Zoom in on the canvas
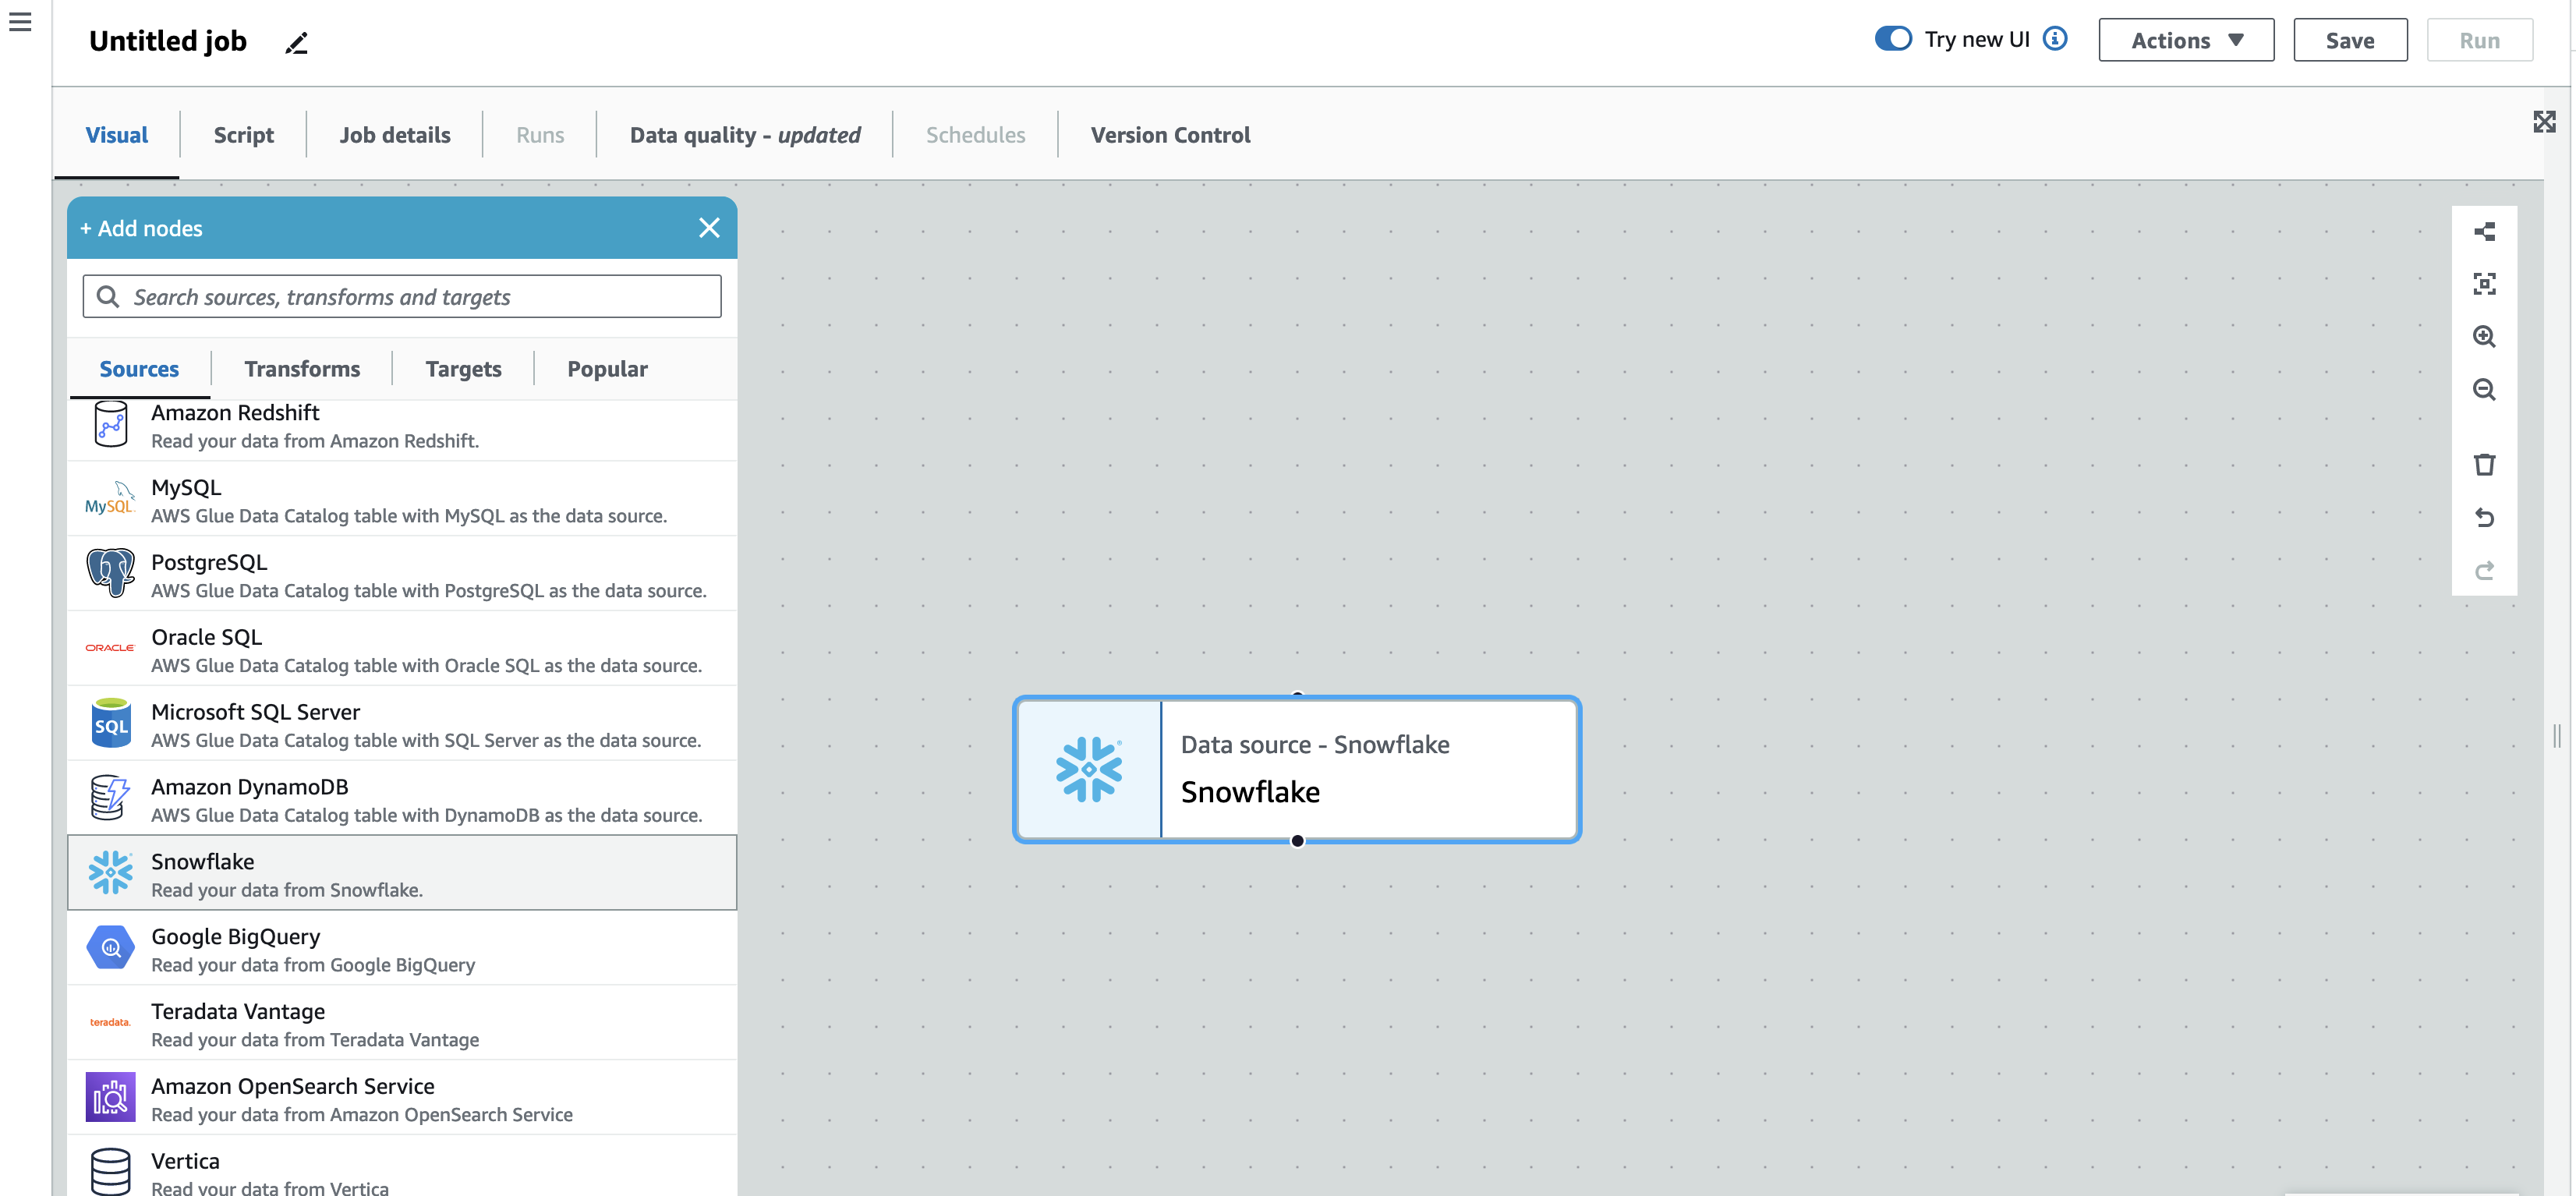Image resolution: width=2576 pixels, height=1196 pixels. [2486, 337]
